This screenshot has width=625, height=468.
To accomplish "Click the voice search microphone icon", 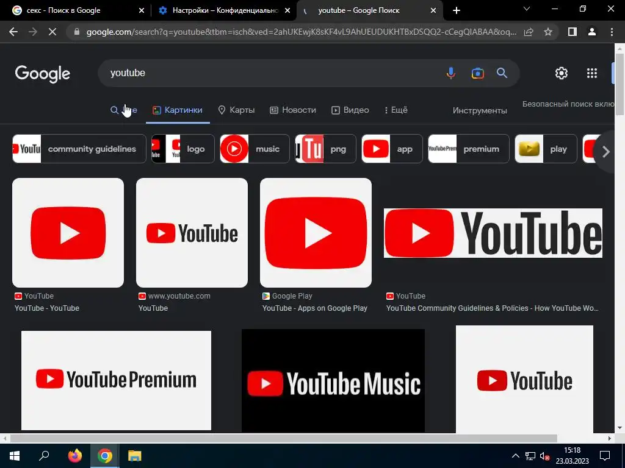I will coord(451,73).
